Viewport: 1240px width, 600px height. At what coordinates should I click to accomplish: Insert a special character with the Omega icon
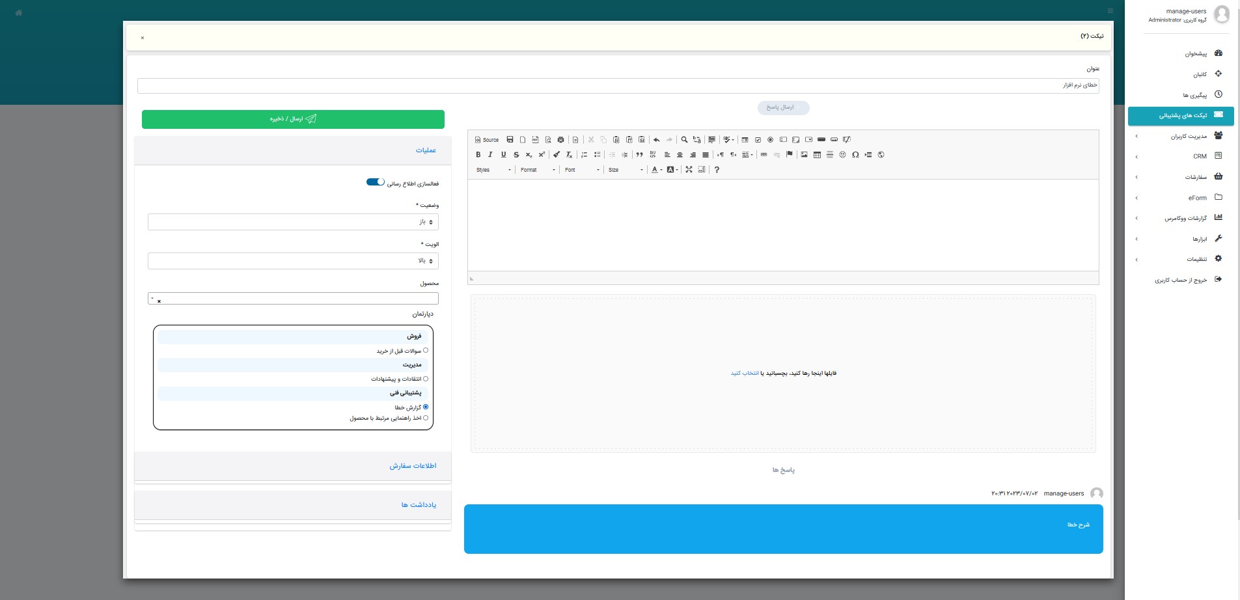pyautogui.click(x=855, y=155)
